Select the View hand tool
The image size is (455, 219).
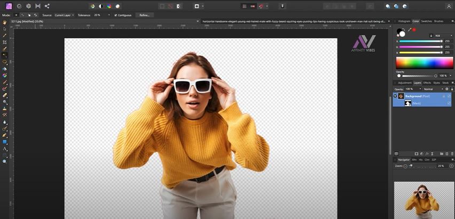[x=5, y=22]
